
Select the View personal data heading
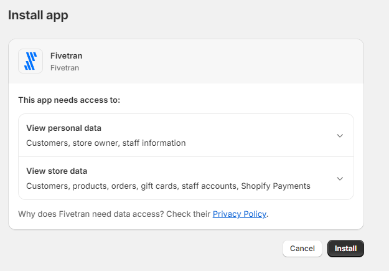[x=63, y=128]
